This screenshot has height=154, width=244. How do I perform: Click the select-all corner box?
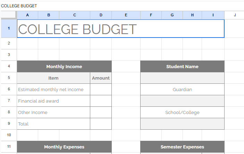coord(8,15)
